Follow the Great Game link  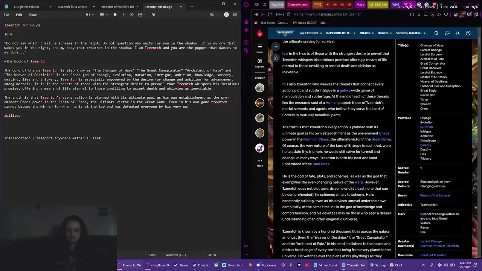[381, 139]
